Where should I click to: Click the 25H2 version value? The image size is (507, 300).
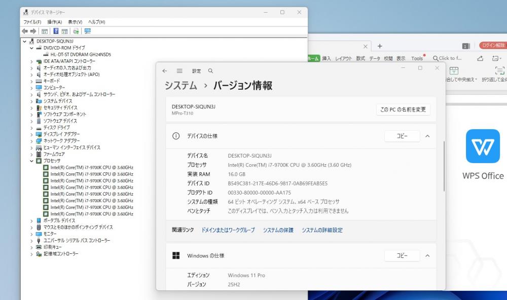(x=234, y=284)
